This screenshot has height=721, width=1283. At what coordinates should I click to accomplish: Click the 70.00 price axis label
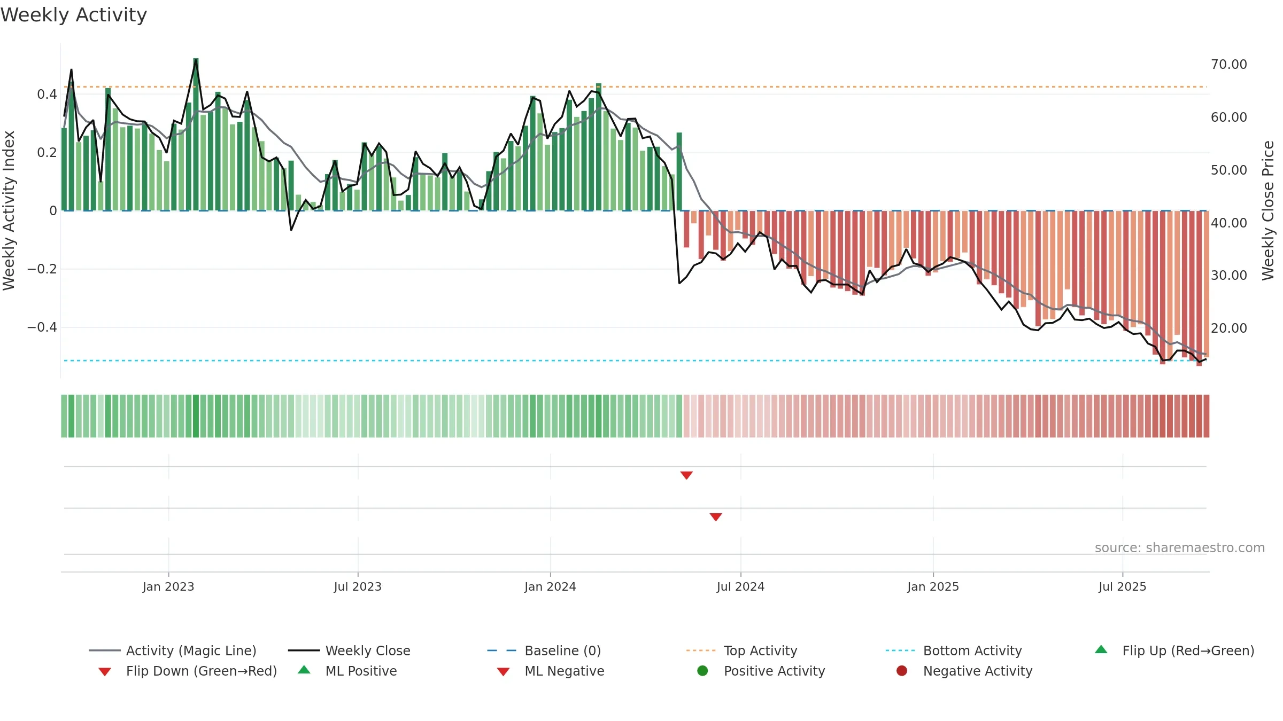1228,64
